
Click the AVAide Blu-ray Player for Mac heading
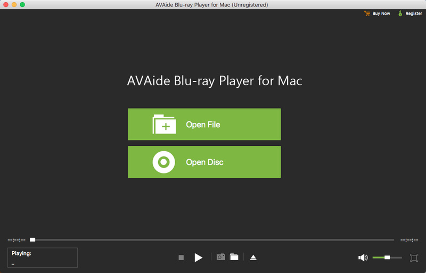point(215,81)
